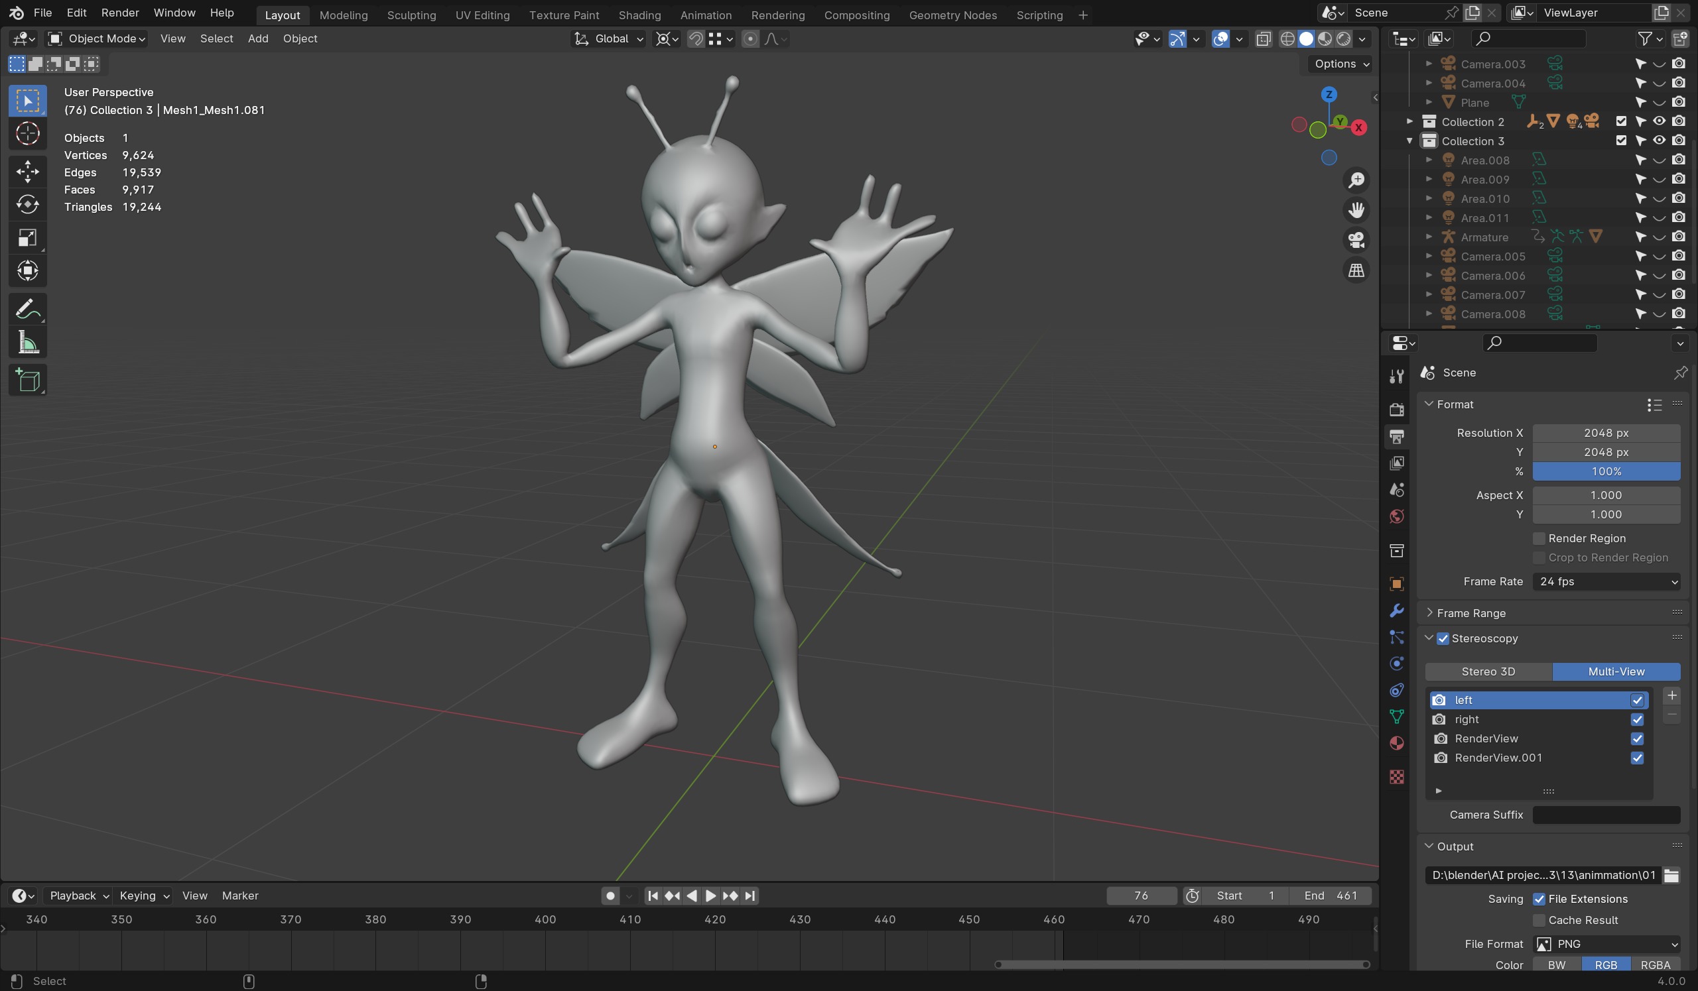
Task: Enable the Render Region checkbox
Action: (1538, 538)
